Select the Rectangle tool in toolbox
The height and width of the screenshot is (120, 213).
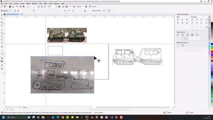click(x=2, y=36)
